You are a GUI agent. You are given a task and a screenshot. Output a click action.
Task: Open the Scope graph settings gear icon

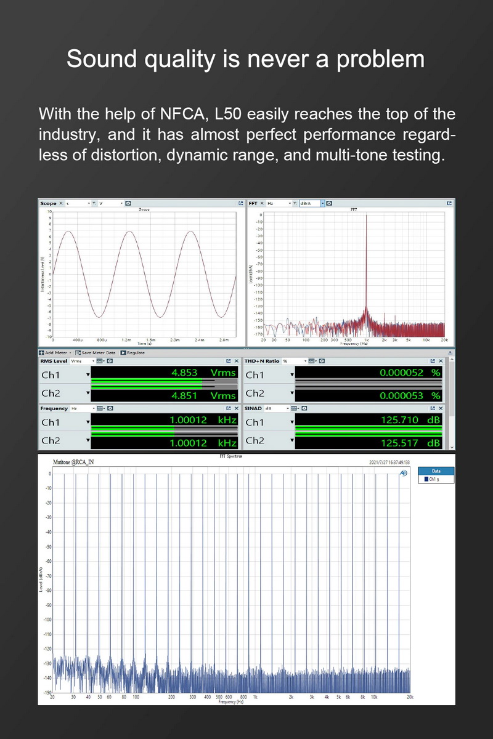(128, 203)
